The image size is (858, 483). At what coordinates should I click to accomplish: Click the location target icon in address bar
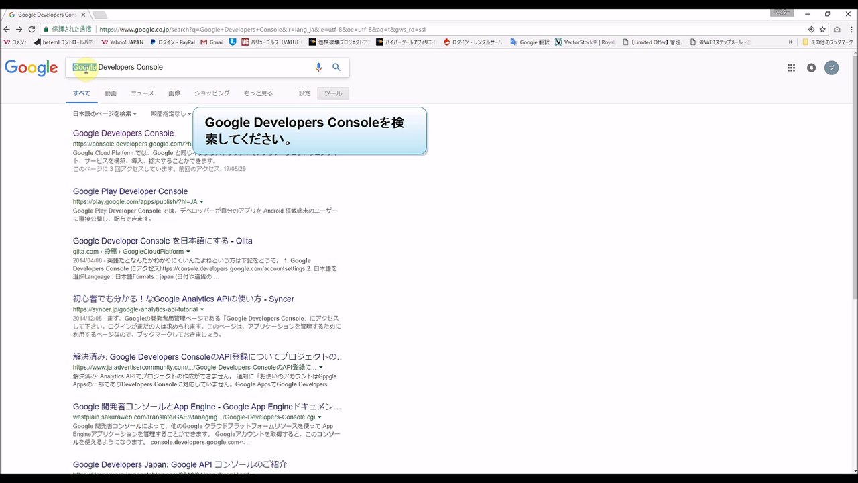811,30
